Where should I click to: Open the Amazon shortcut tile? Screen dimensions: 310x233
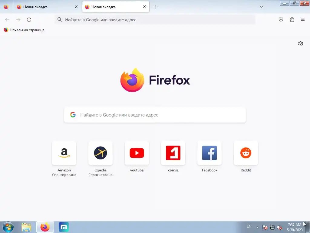click(64, 153)
